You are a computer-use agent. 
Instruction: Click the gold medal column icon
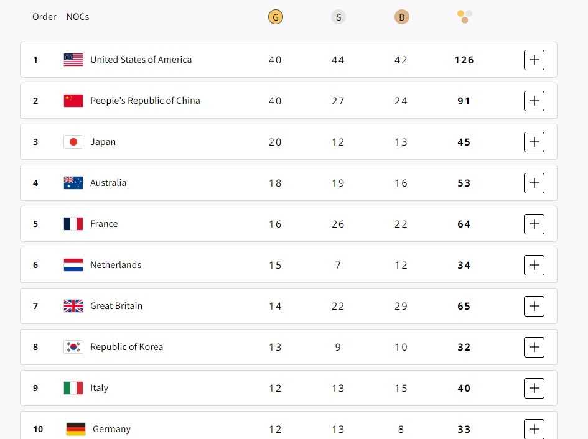point(275,17)
